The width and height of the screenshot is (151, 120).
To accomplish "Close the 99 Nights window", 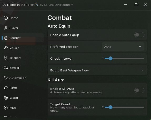I will click(x=145, y=5).
